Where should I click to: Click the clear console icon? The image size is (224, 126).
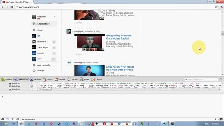[17, 119]
